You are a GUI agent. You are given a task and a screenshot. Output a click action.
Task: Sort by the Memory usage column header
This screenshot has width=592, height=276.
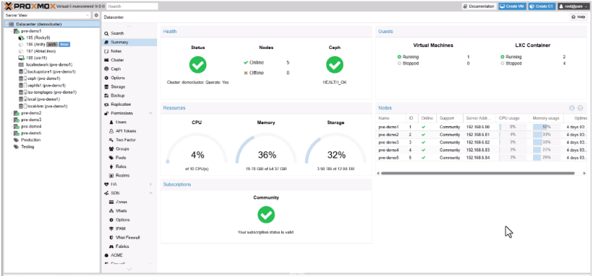tap(546, 118)
